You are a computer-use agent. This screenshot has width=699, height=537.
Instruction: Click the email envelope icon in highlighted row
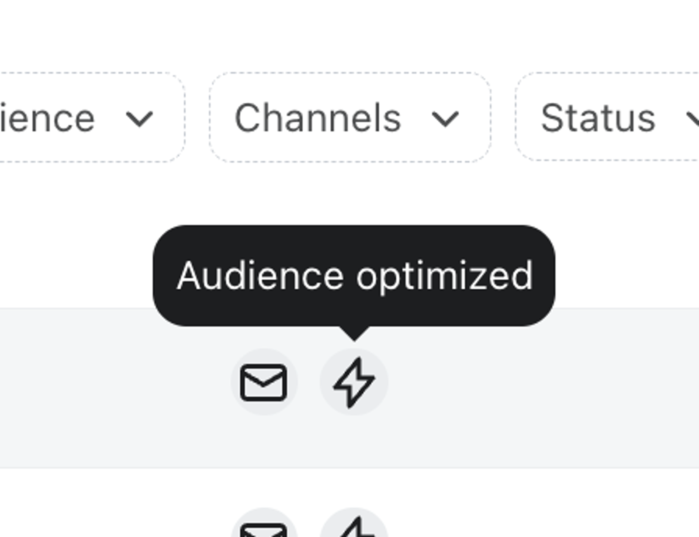[x=264, y=382]
